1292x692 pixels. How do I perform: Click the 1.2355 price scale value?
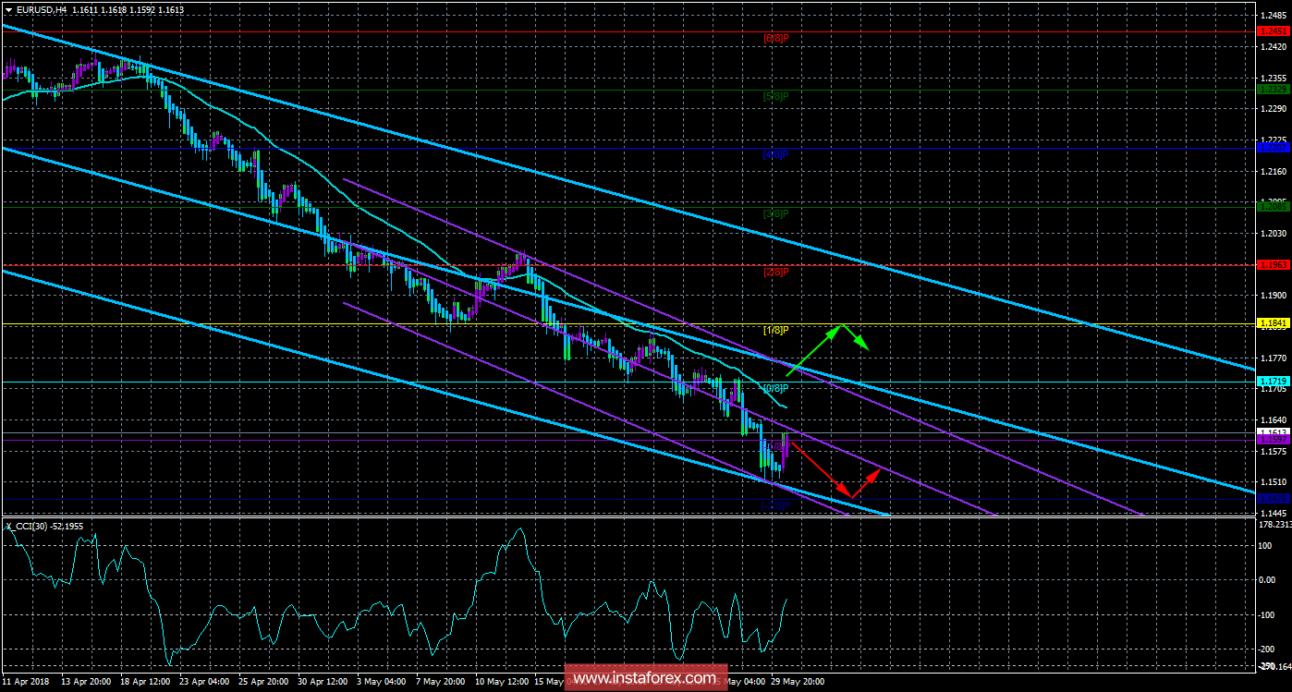(x=1274, y=77)
